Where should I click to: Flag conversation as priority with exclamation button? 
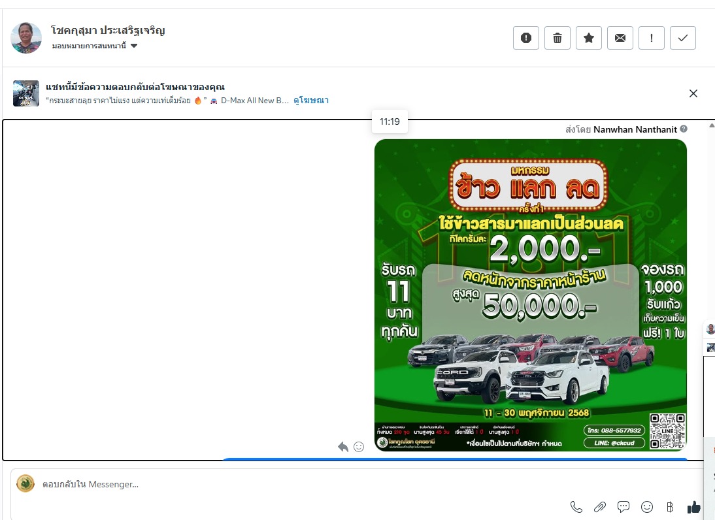pyautogui.click(x=651, y=38)
